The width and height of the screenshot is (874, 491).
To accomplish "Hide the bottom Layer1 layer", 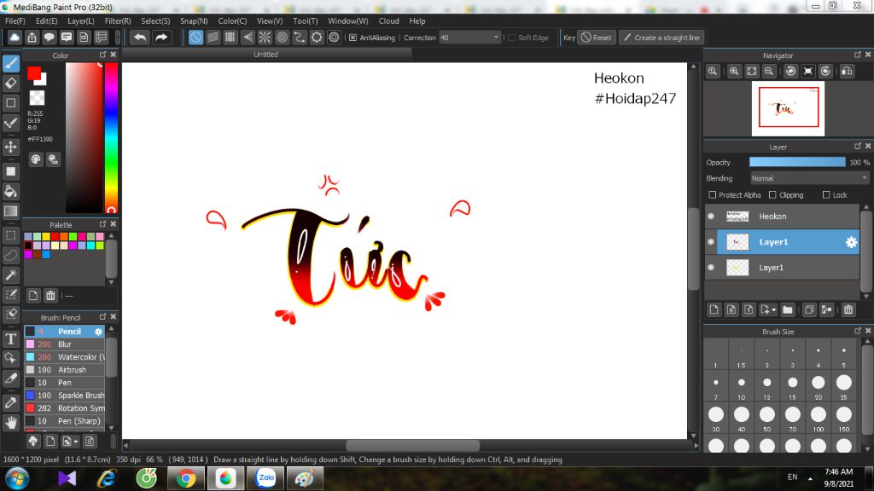I will click(x=711, y=268).
